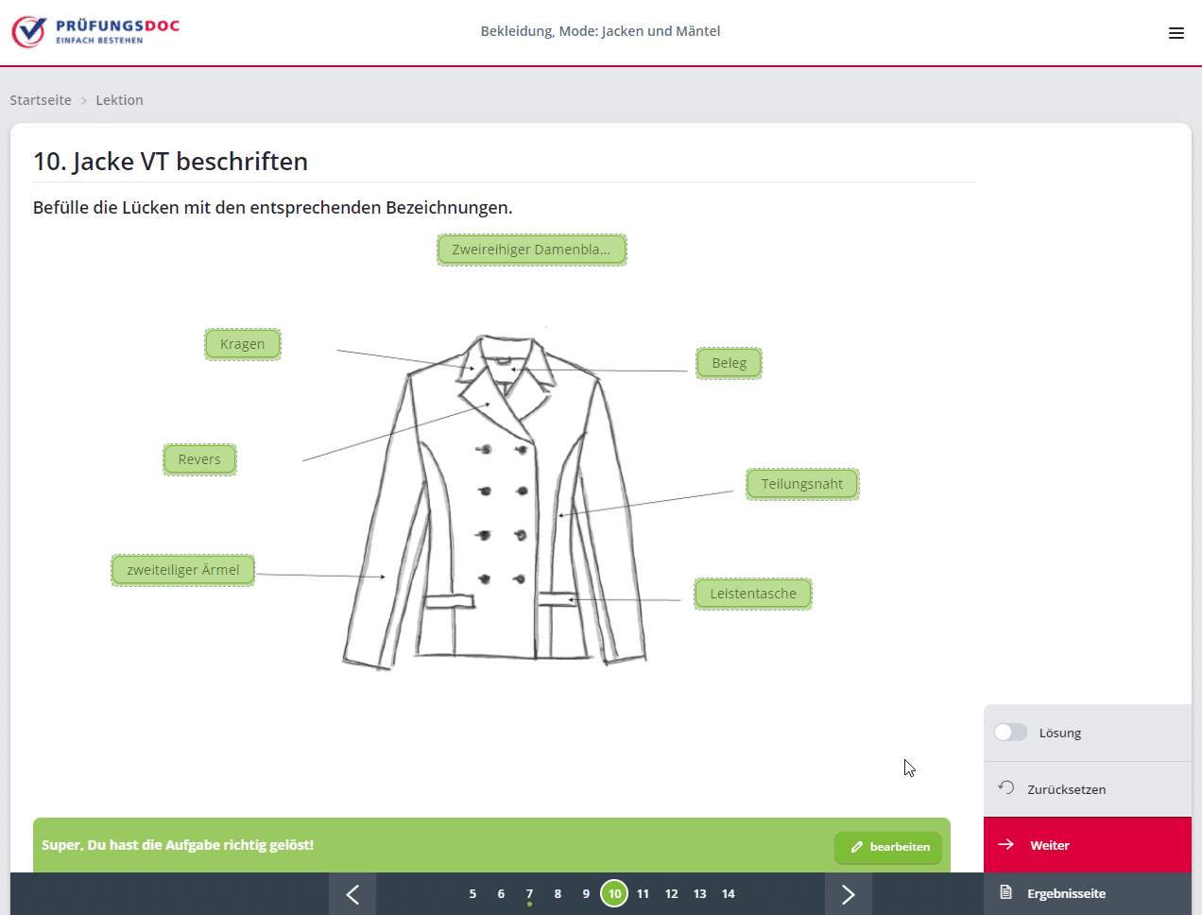1202x915 pixels.
Task: Click the Zurücksetzen reset icon
Action: 1006,788
